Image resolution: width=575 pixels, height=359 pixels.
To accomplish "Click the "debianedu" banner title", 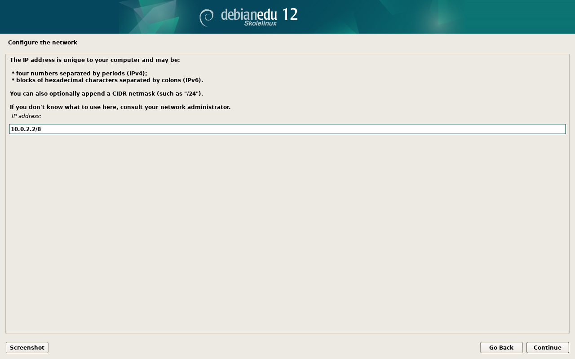I will click(x=249, y=14).
